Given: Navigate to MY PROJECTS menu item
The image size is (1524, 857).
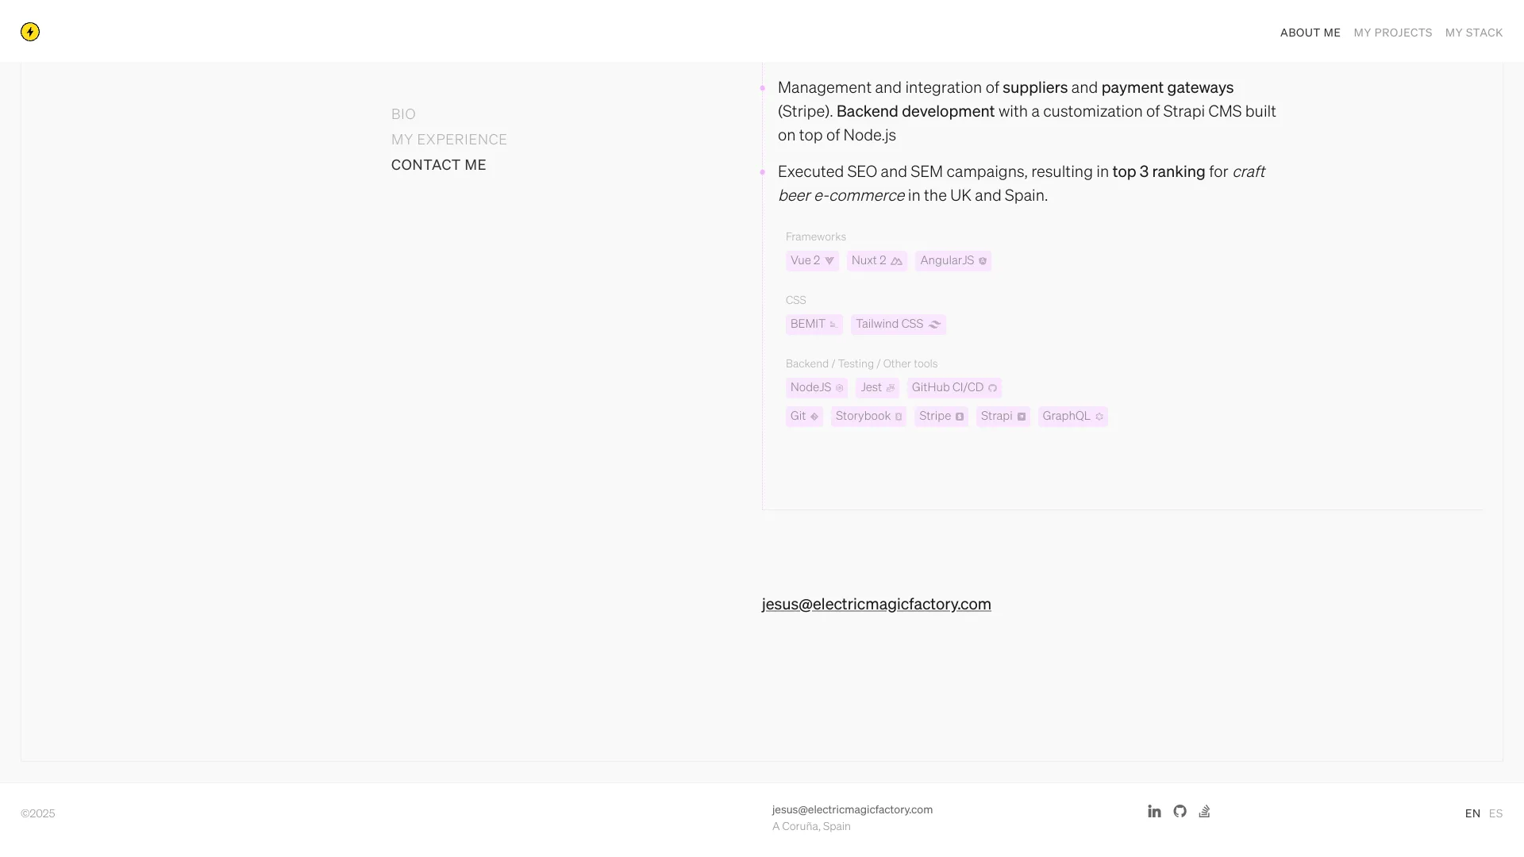Looking at the screenshot, I should 1392,33.
